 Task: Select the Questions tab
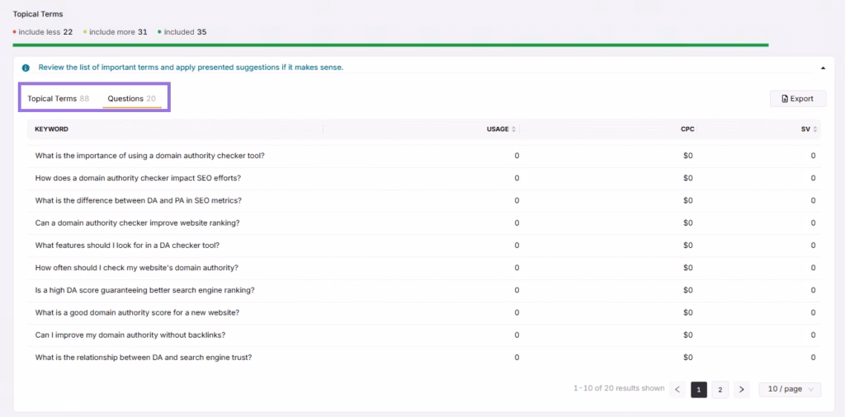coord(131,99)
